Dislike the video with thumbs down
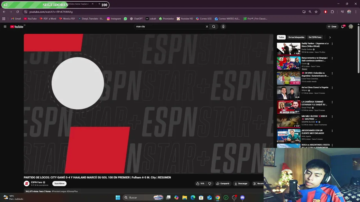The height and width of the screenshot is (202, 360). coord(210,183)
